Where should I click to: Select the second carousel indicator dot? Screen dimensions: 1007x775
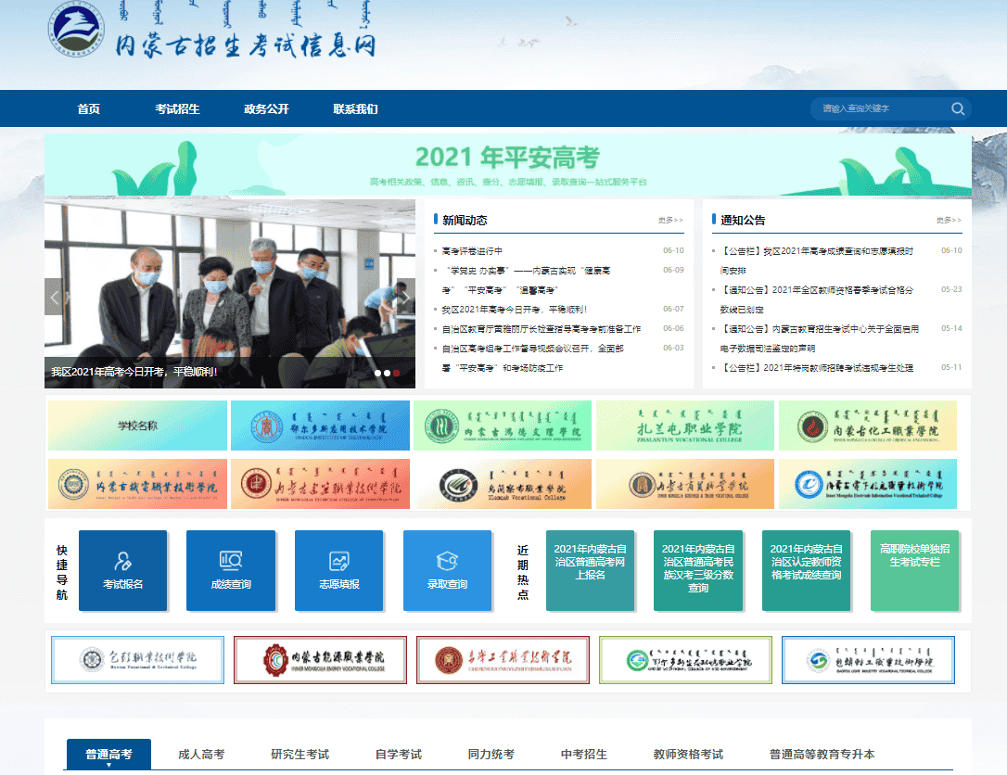(x=388, y=373)
